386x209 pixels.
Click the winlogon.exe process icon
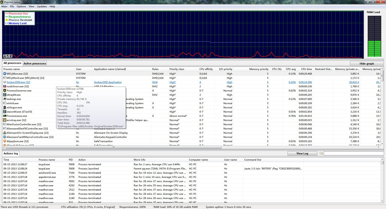tap(5, 107)
